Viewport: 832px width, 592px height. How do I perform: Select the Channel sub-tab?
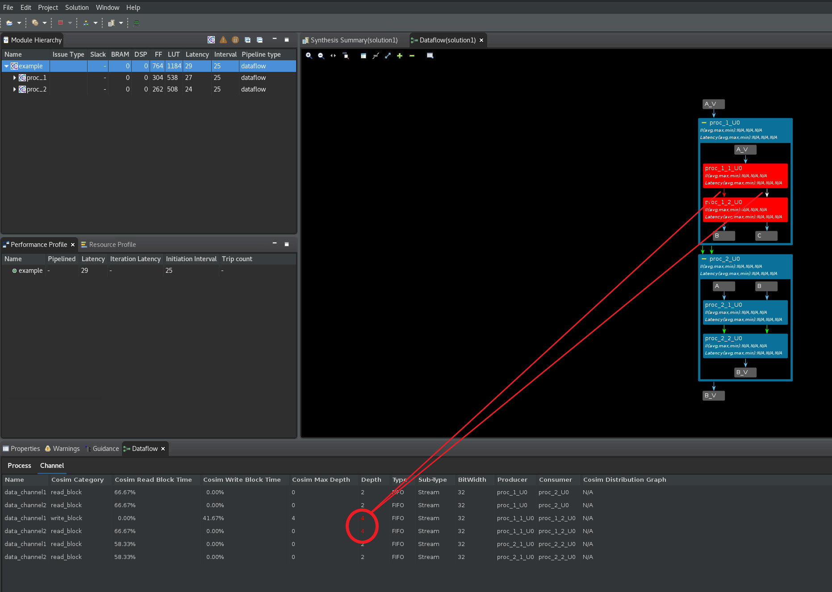pyautogui.click(x=52, y=466)
